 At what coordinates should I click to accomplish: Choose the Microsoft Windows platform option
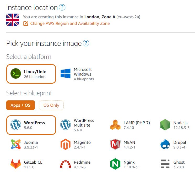pyautogui.click(x=77, y=74)
